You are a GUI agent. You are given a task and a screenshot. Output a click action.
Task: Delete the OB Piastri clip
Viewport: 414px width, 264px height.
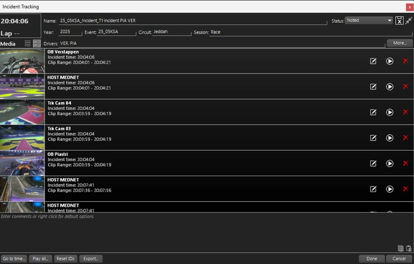coord(405,163)
